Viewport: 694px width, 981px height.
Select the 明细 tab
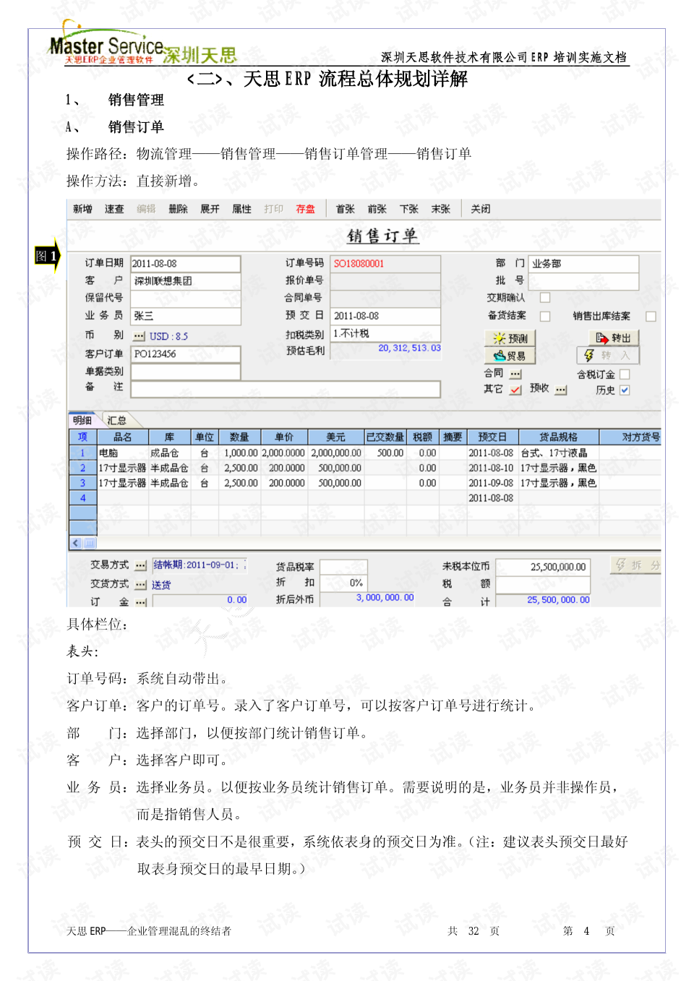[x=82, y=419]
